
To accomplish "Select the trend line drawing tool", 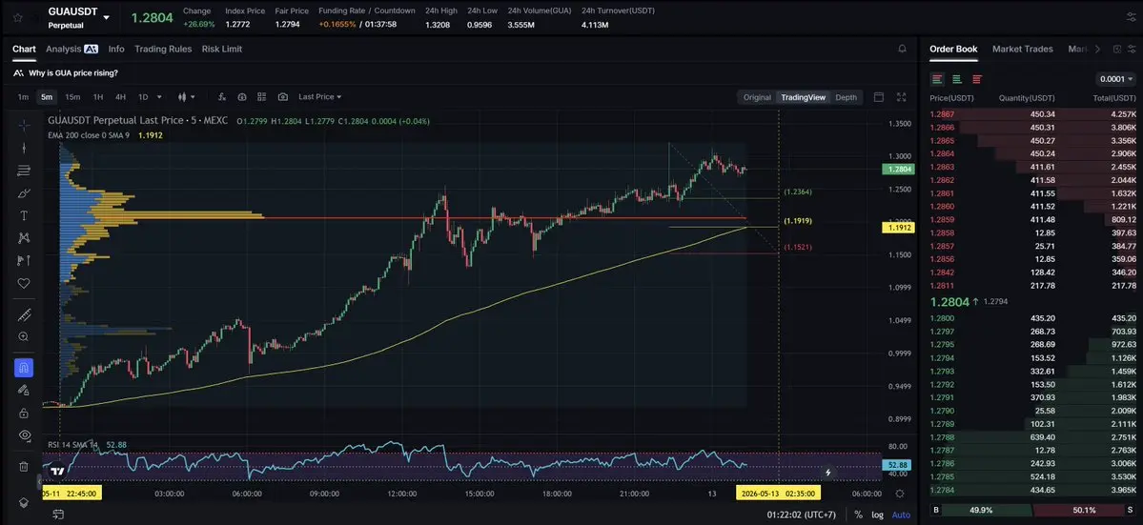I will (23, 148).
